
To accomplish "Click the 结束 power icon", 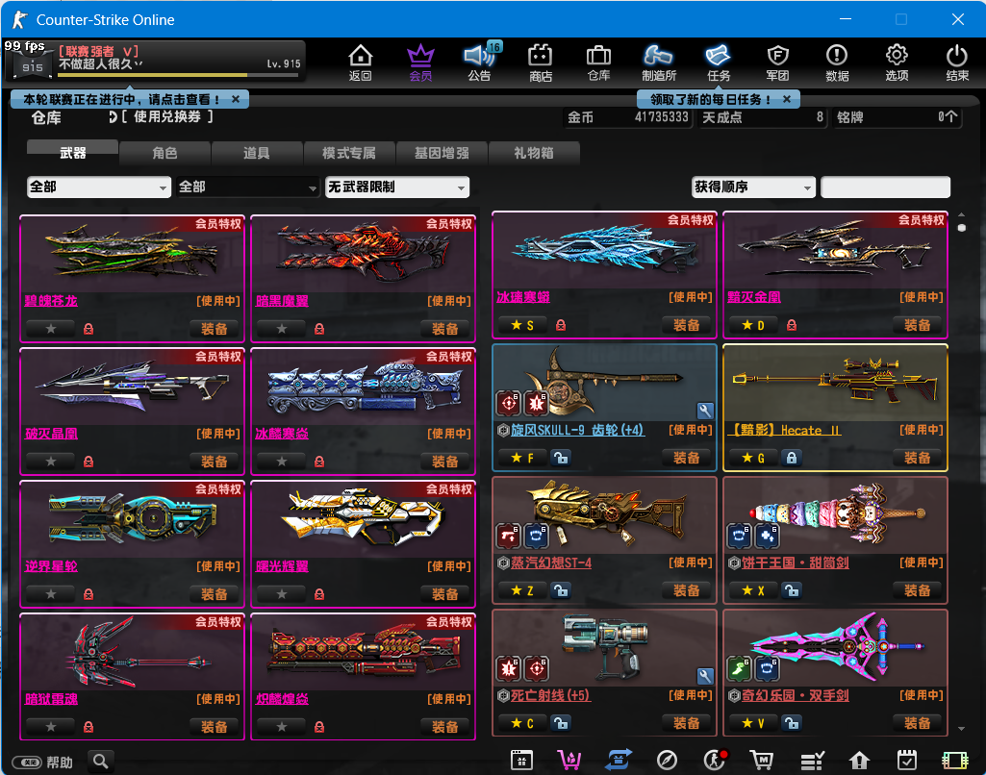I will (957, 62).
